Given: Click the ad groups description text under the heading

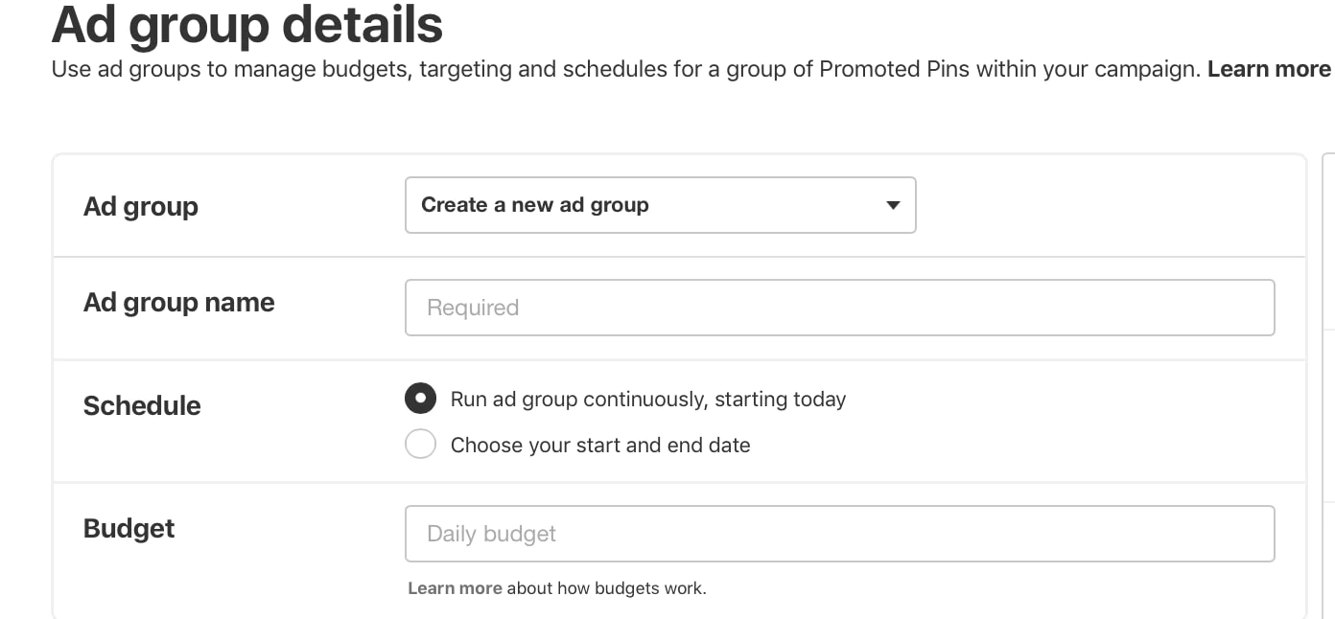Looking at the screenshot, I should [625, 69].
